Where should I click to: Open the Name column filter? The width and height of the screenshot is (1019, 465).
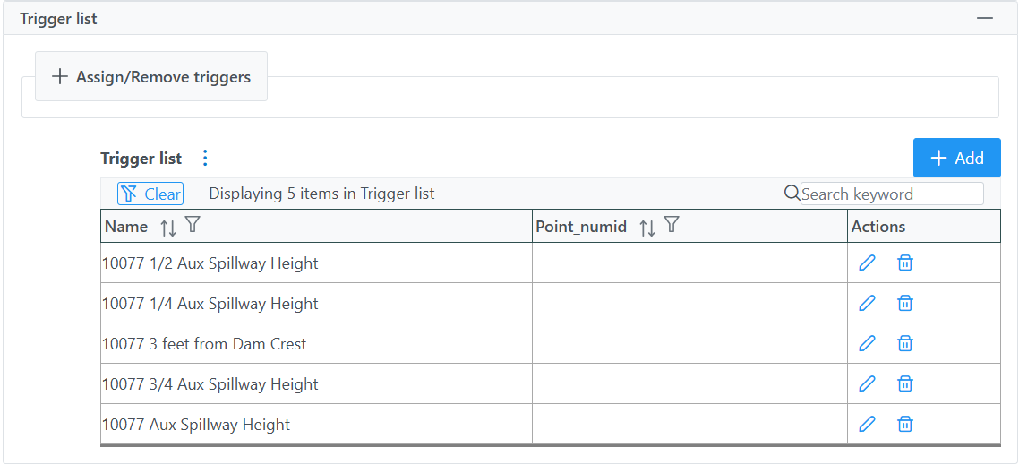(x=193, y=225)
